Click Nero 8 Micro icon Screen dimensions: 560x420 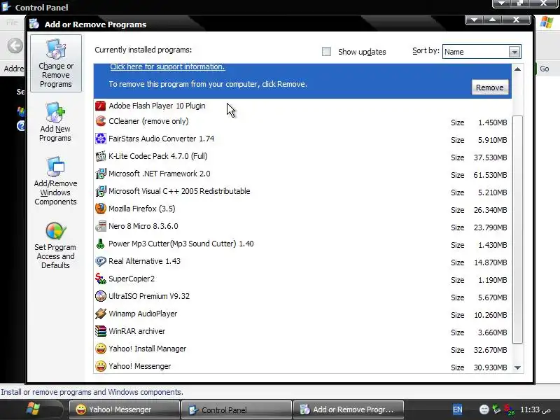pyautogui.click(x=100, y=226)
